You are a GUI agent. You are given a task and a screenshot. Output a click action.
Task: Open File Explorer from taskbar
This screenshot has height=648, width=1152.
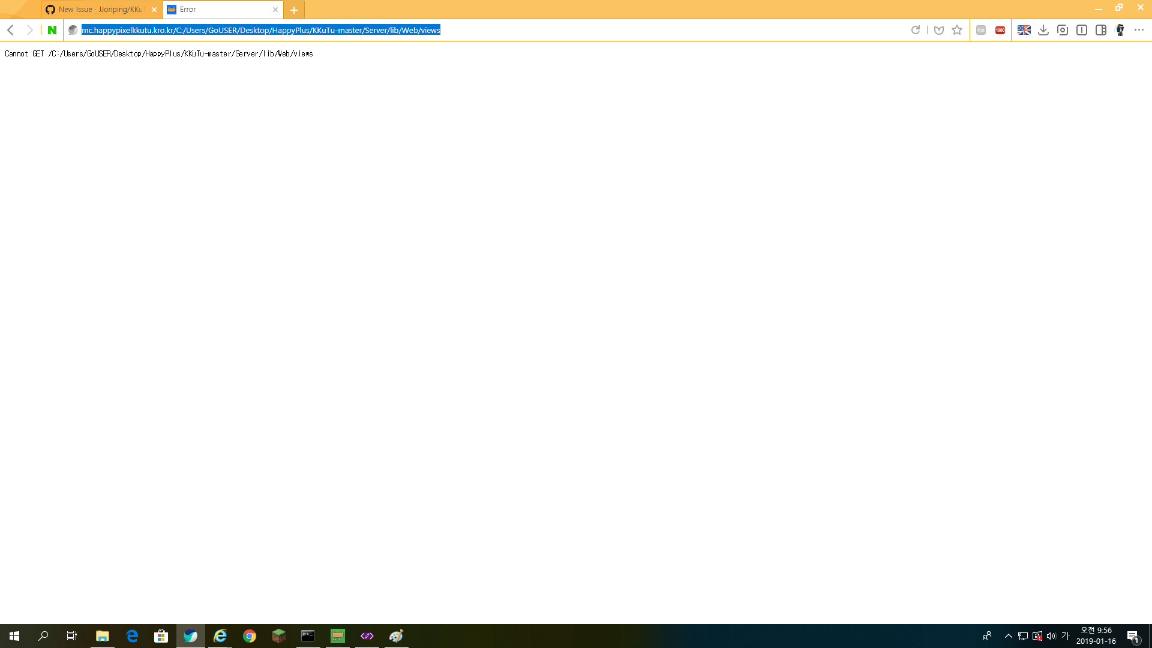[103, 636]
